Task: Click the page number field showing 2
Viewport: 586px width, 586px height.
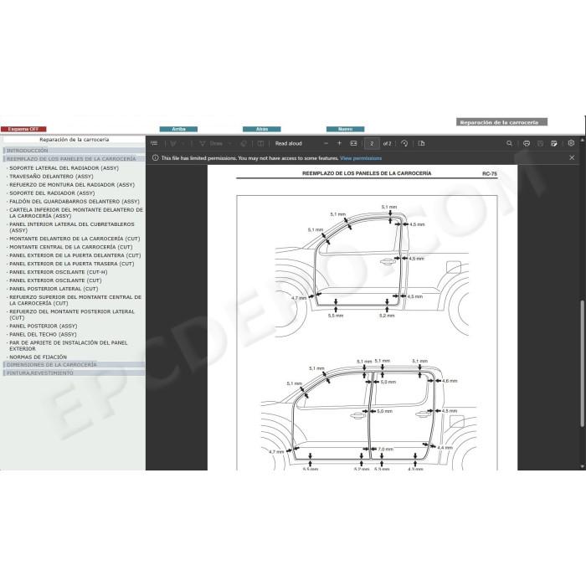Action: click(372, 143)
